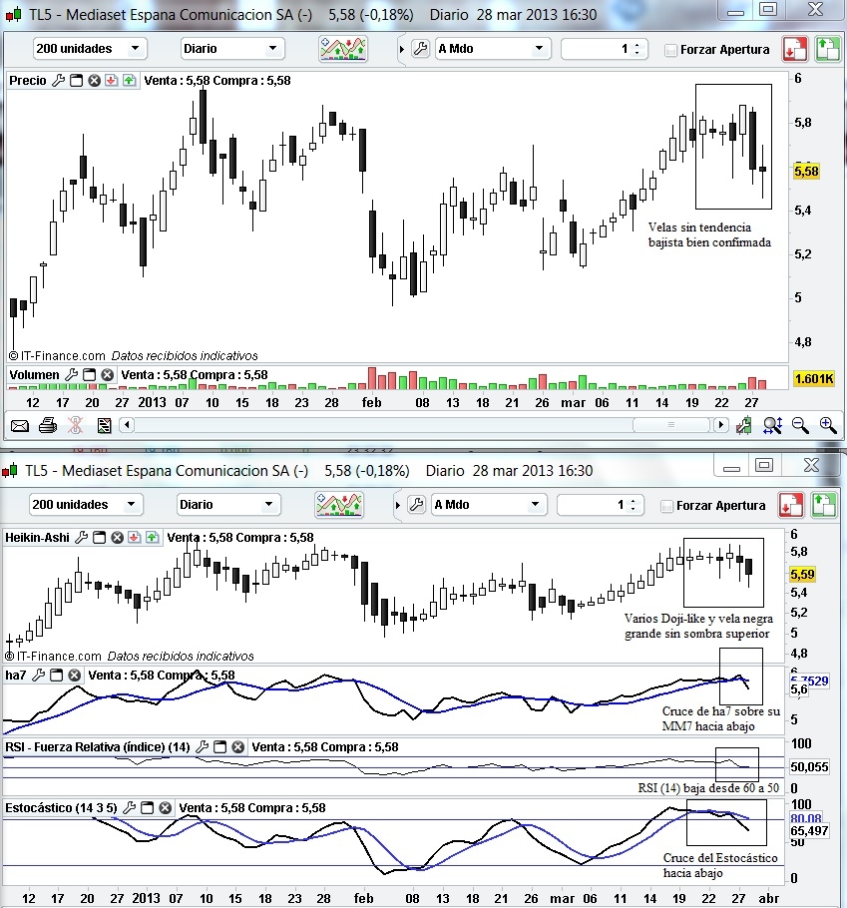The width and height of the screenshot is (847, 908).
Task: Click the Estocástico panel window icon
Action: 147,808
